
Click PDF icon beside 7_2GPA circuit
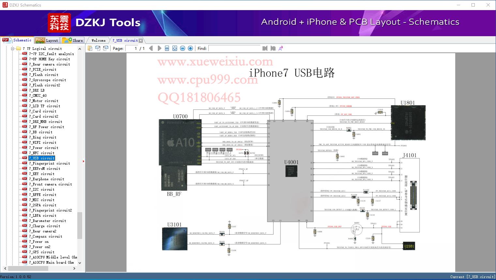coord(24,205)
